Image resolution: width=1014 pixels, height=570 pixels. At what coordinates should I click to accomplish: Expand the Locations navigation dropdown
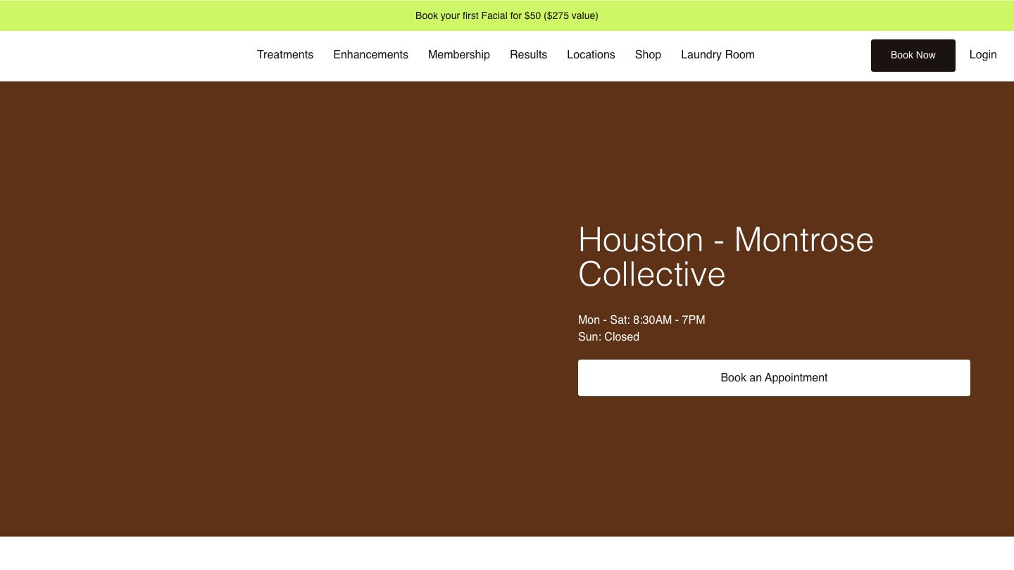(x=591, y=55)
